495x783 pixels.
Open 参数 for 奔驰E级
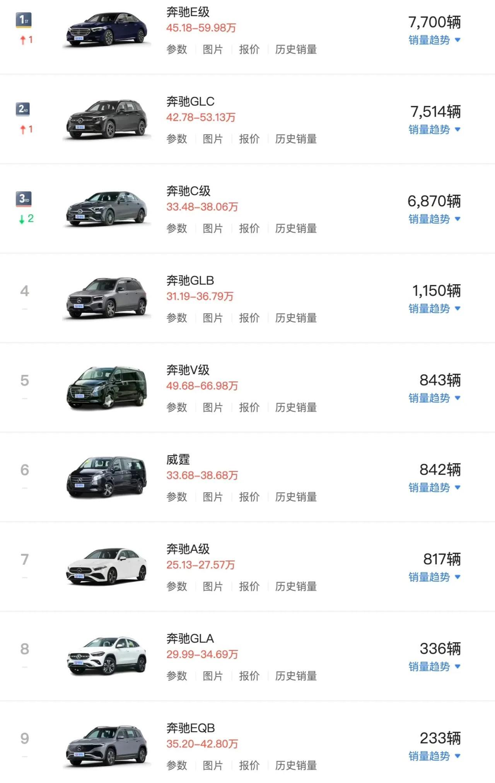point(177,50)
